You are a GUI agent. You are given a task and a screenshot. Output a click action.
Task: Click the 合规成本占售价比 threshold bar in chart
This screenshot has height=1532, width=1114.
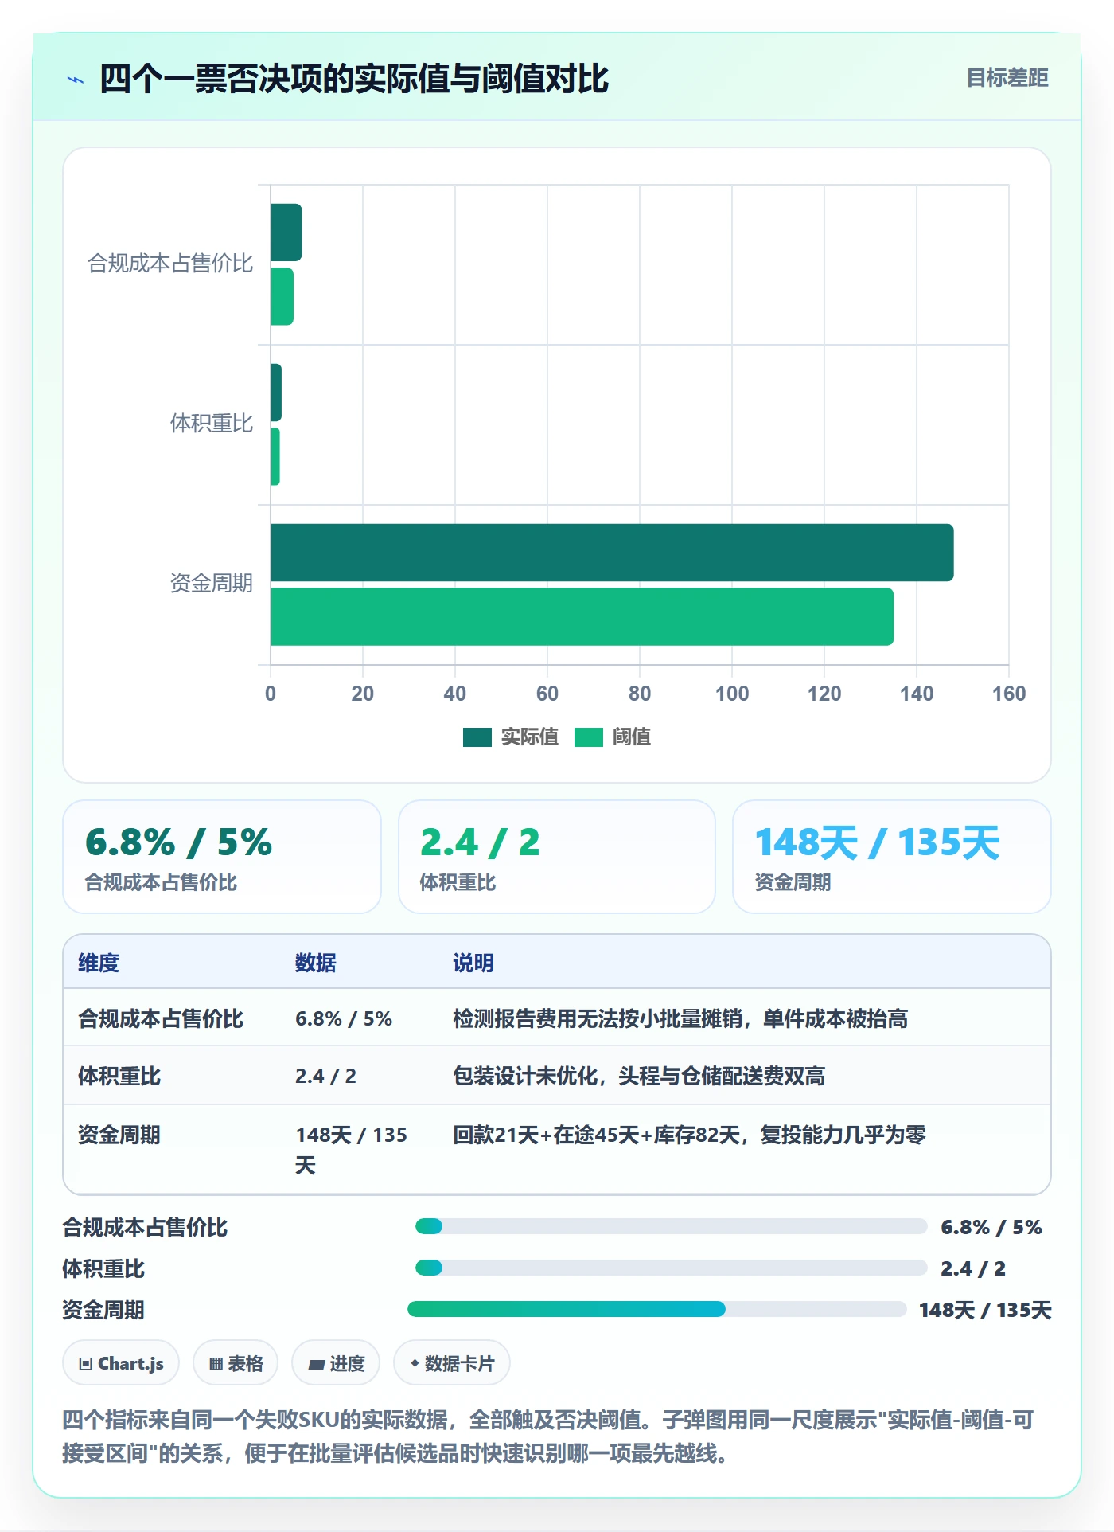click(282, 297)
